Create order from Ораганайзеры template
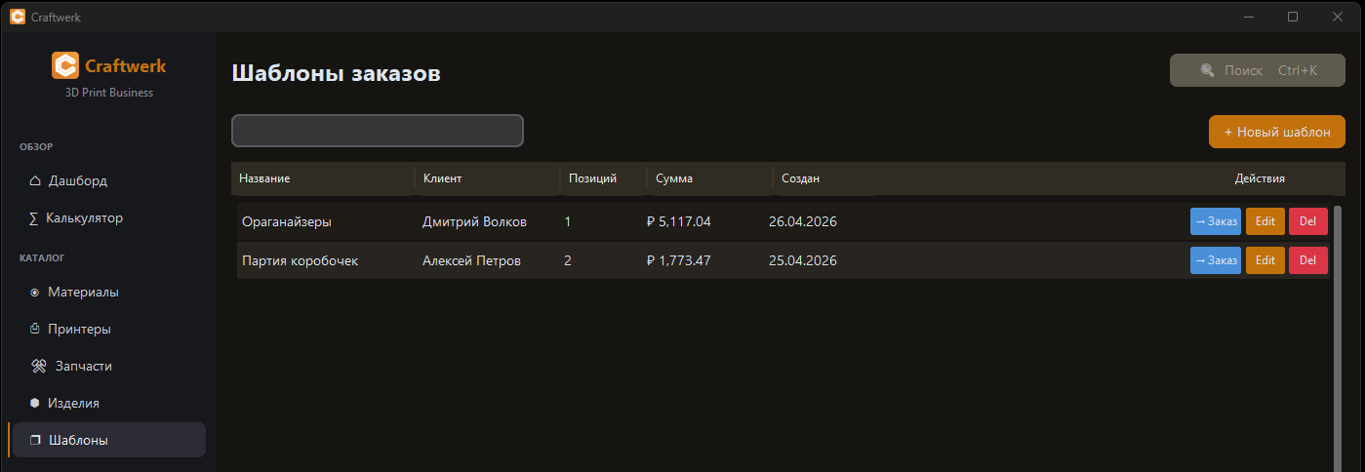The image size is (1365, 472). tap(1215, 221)
